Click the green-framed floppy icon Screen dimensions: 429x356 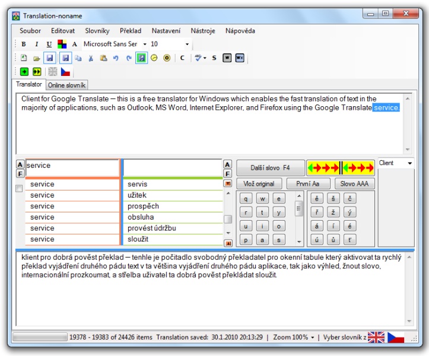point(141,58)
